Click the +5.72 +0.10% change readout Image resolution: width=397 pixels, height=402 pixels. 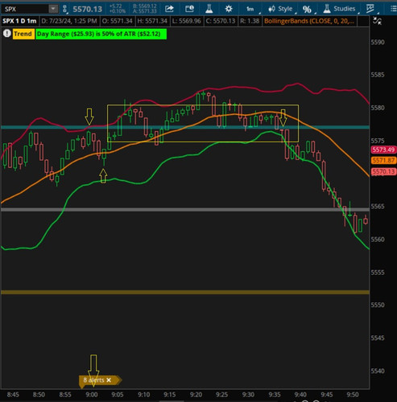click(118, 9)
